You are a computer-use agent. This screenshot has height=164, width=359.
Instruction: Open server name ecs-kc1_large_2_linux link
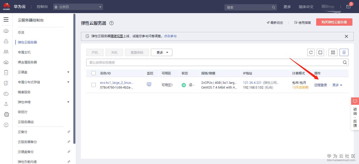pos(116,83)
